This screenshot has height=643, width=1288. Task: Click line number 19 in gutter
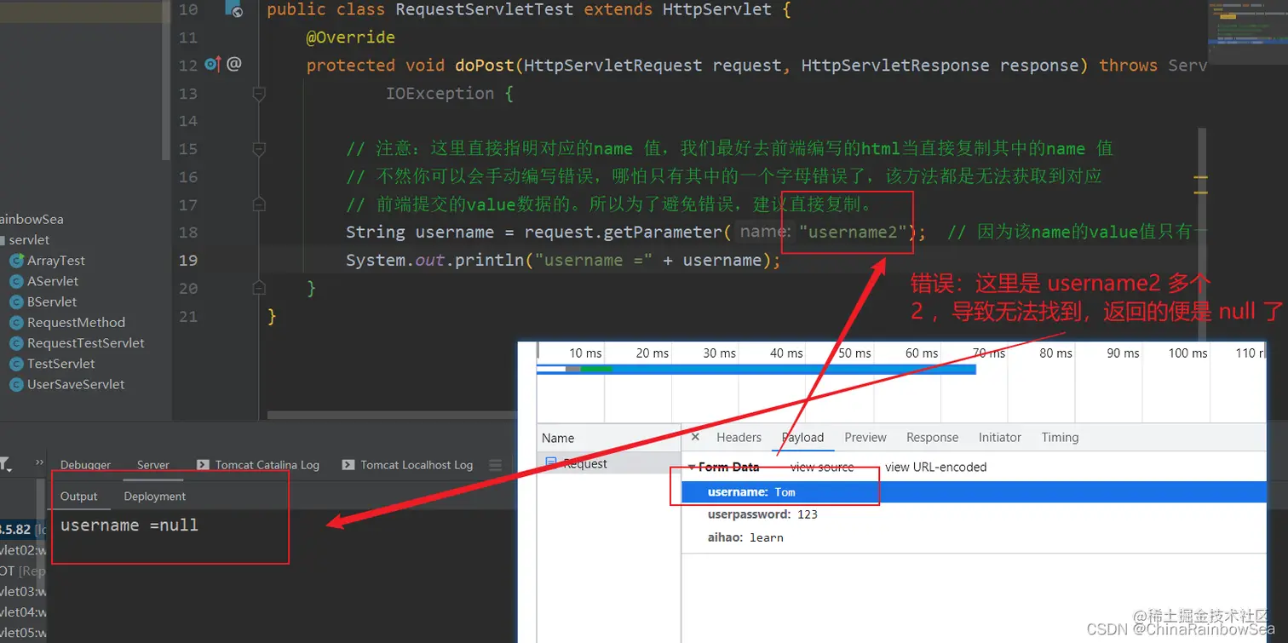click(x=188, y=260)
